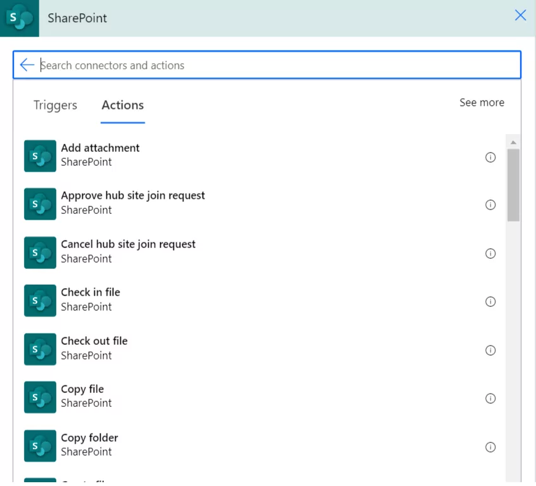536x486 pixels.
Task: Click the actions list scrollbar thumb
Action: click(x=513, y=185)
